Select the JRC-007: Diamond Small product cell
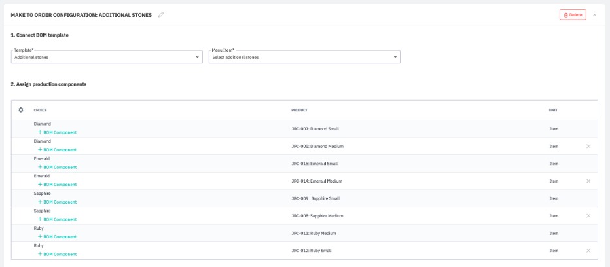610x267 pixels. [x=315, y=129]
